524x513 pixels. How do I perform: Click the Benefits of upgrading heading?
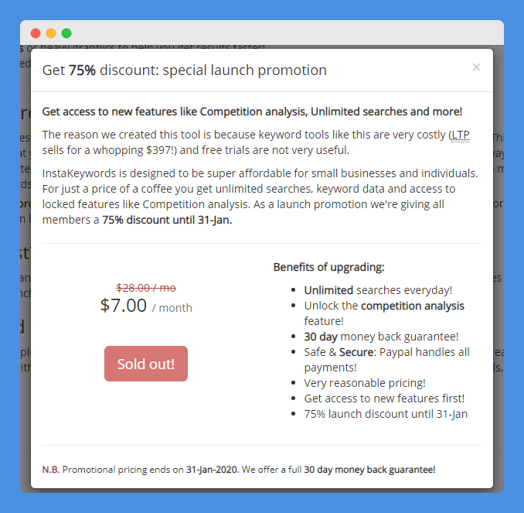point(328,267)
